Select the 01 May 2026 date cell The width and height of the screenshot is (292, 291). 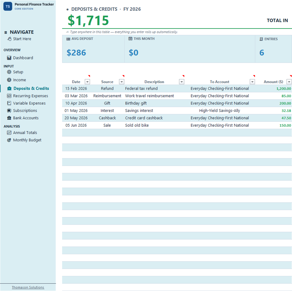pyautogui.click(x=76, y=111)
